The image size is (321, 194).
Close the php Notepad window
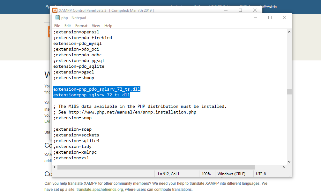285,18
